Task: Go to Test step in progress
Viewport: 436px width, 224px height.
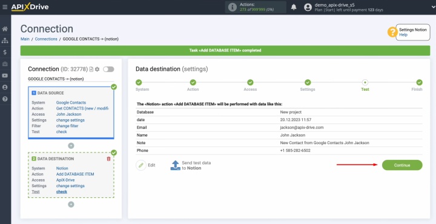Action: [x=365, y=82]
